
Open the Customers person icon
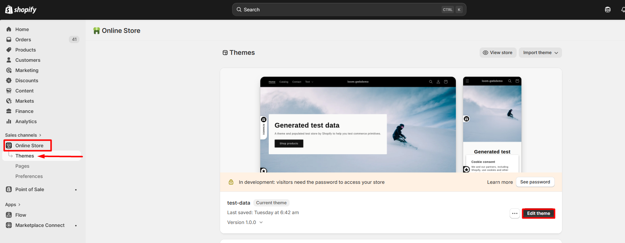(x=9, y=60)
